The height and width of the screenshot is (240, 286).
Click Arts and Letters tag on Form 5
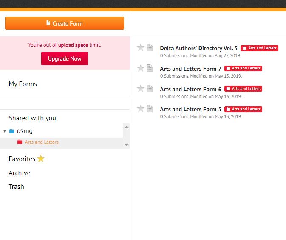click(x=243, y=109)
